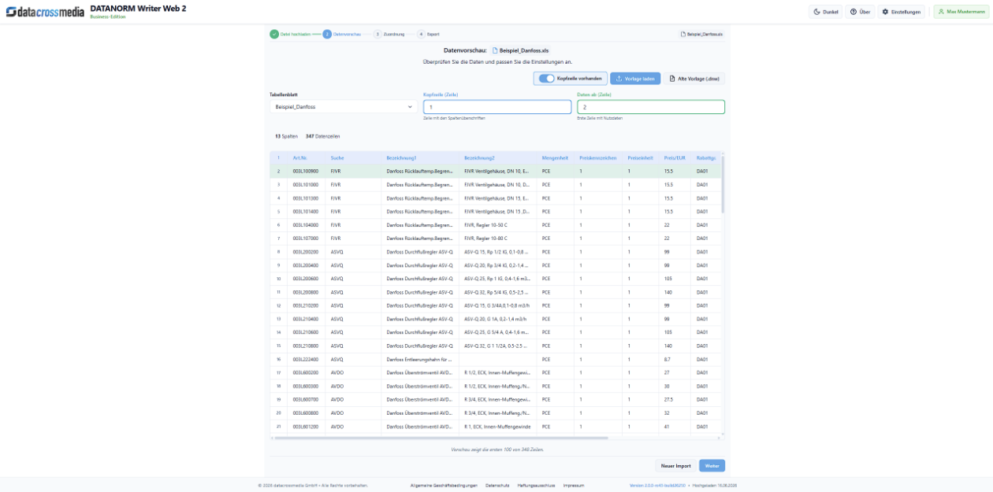Click price value 140 in row 11
993x492 pixels.
point(668,292)
